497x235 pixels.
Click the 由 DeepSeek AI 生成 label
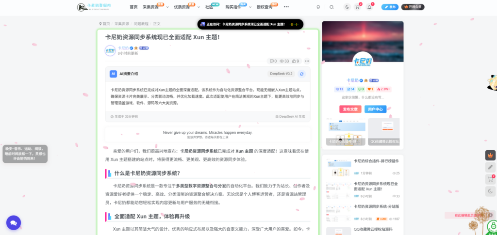pos(290,117)
